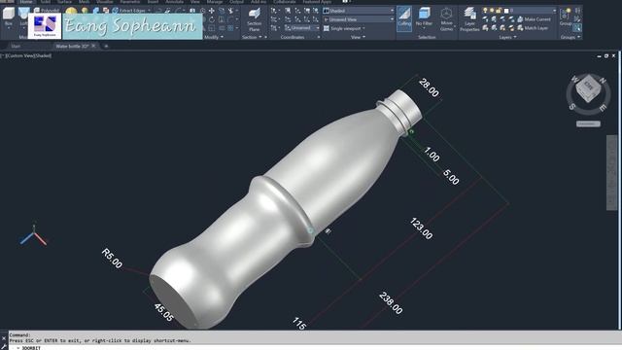Click the layer Freeze icon
622x350 pixels.
(502, 19)
